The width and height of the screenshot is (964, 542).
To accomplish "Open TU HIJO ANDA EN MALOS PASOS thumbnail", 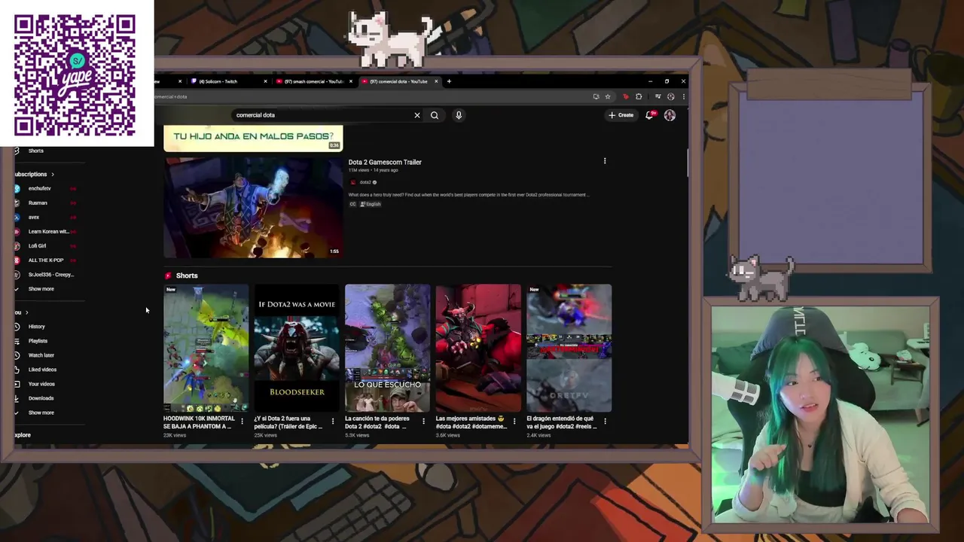I will tap(253, 139).
